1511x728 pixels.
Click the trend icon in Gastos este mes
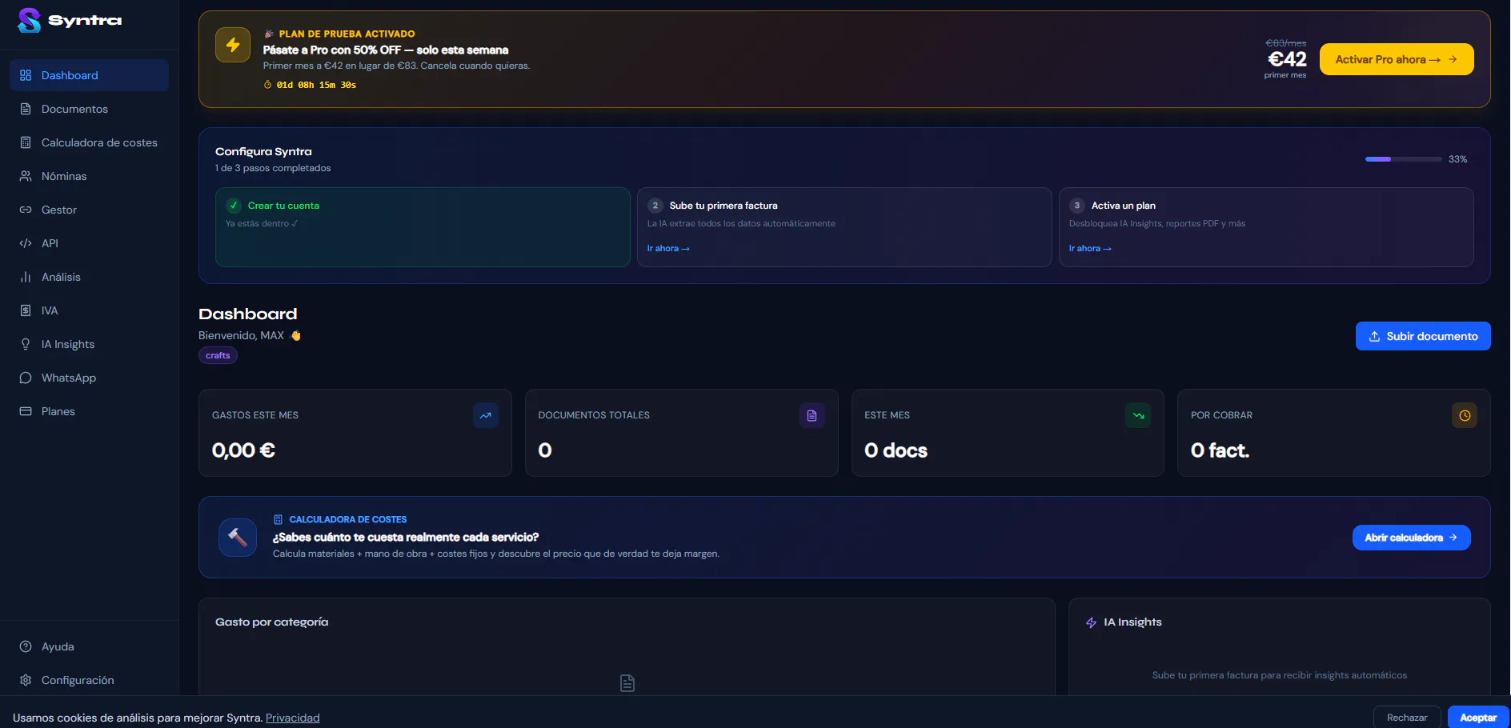pos(486,415)
